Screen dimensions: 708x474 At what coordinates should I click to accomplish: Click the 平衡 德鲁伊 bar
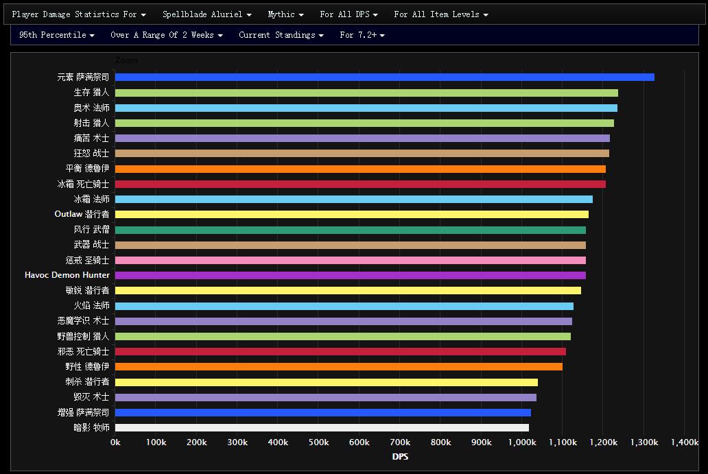coord(360,169)
